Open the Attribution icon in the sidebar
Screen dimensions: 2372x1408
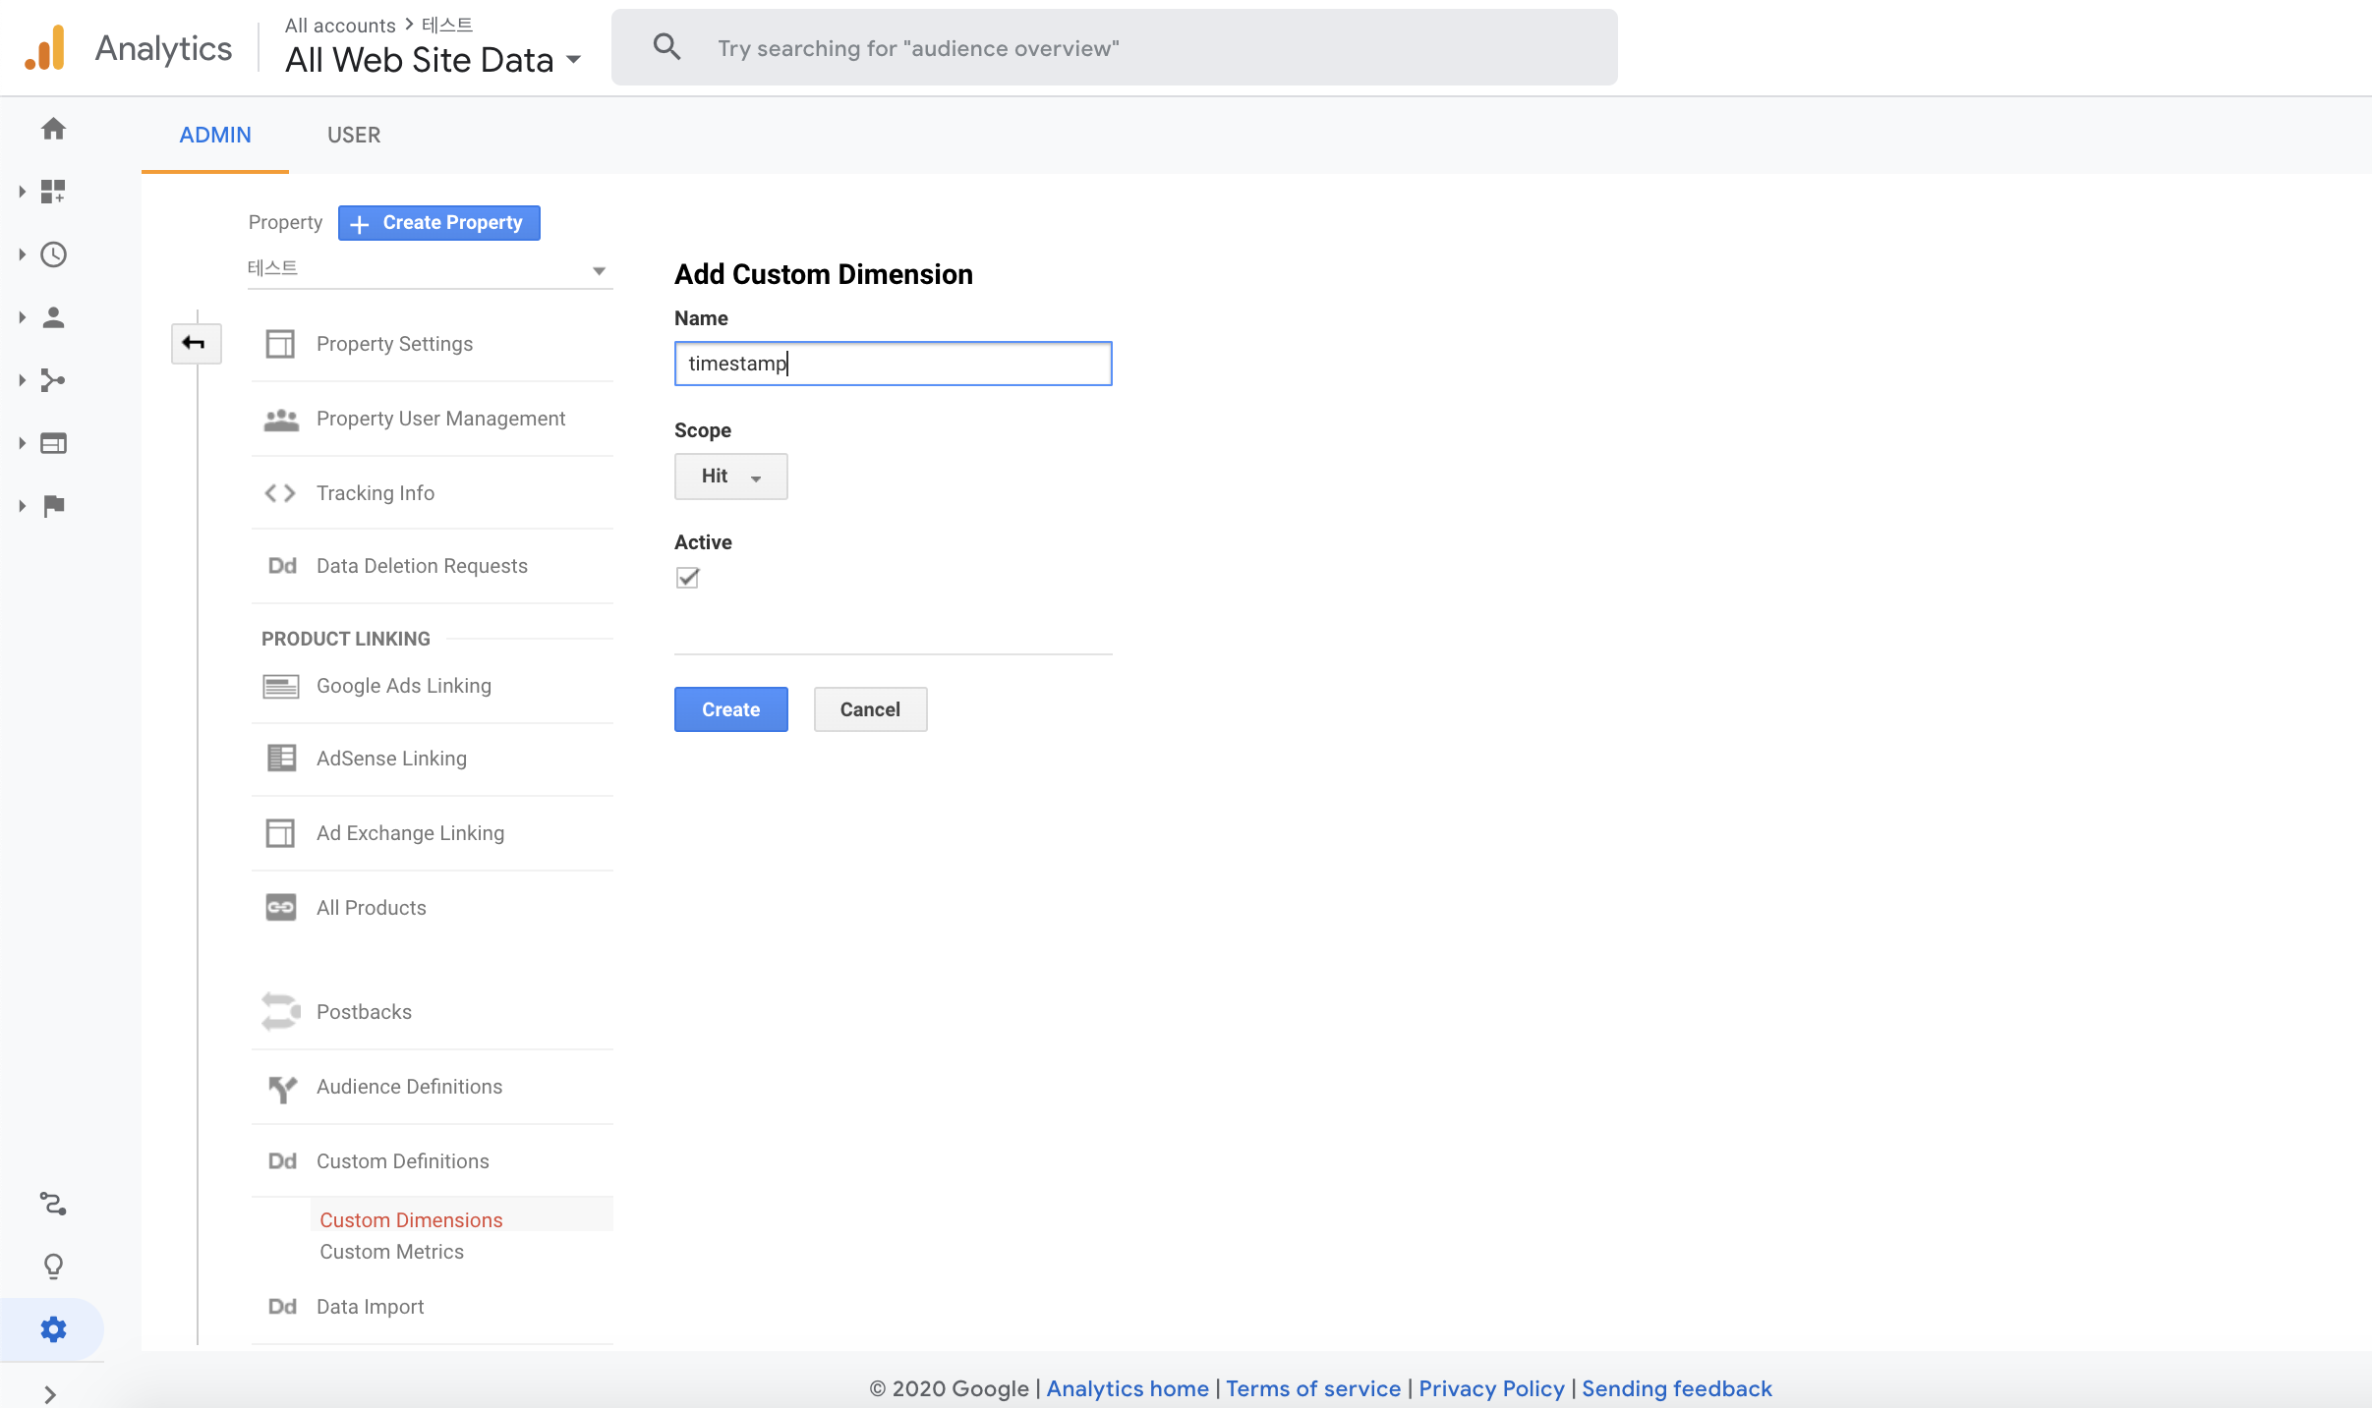click(53, 1204)
